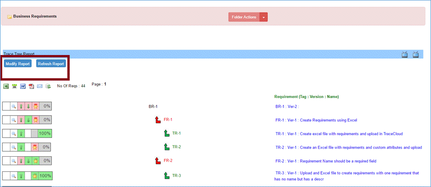The image size is (431, 187).
Task: Export report to Word icon
Action: coord(23,86)
